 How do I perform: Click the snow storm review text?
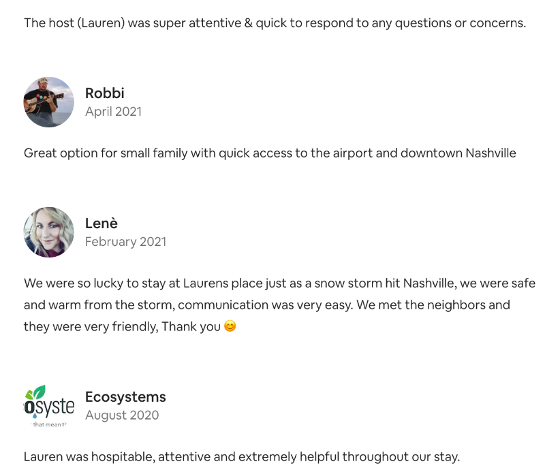[279, 305]
